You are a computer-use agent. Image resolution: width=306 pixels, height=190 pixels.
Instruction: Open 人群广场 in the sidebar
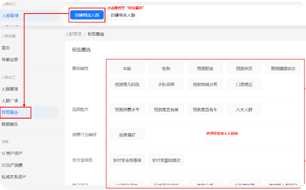pyautogui.click(x=10, y=101)
